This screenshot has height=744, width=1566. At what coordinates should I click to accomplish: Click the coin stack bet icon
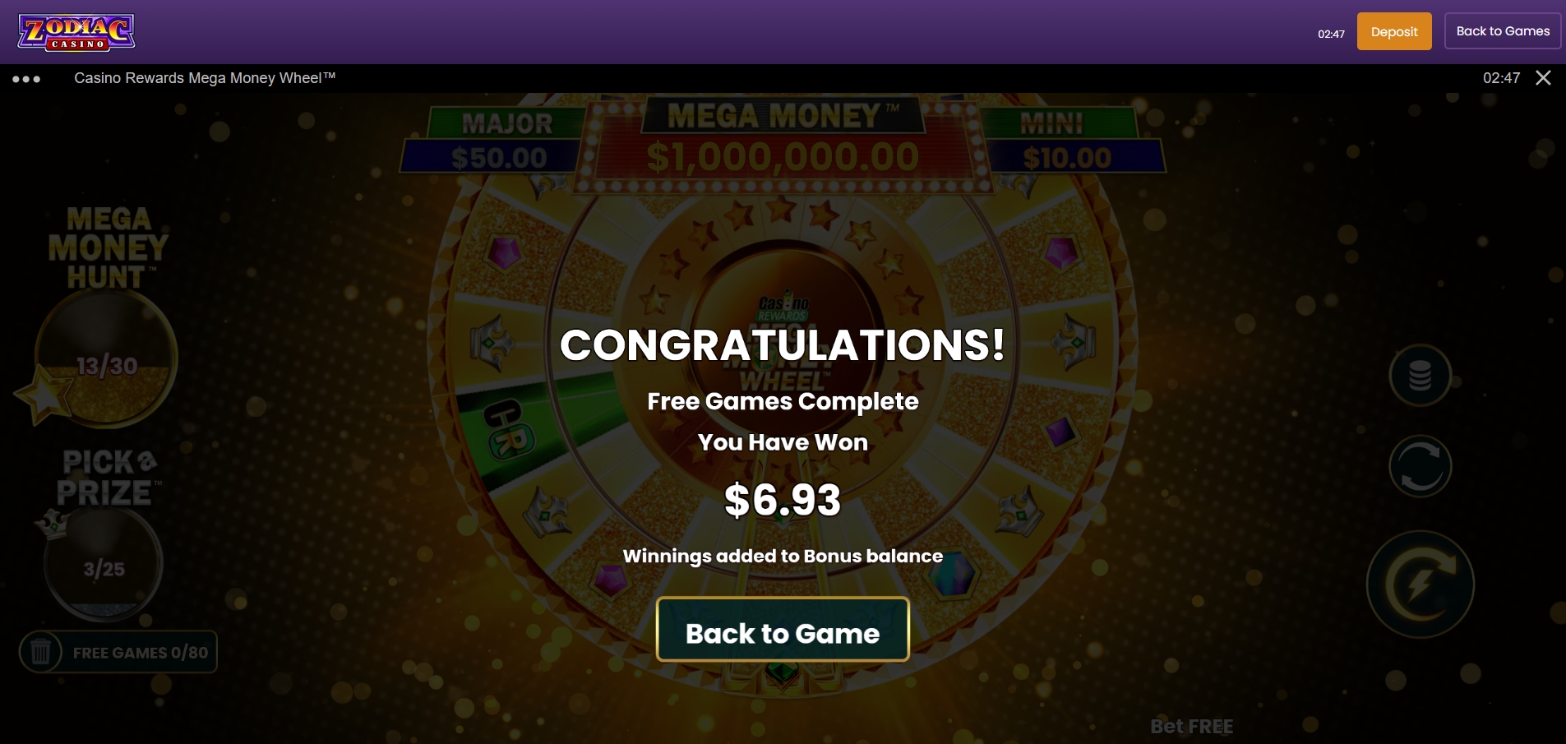point(1420,376)
